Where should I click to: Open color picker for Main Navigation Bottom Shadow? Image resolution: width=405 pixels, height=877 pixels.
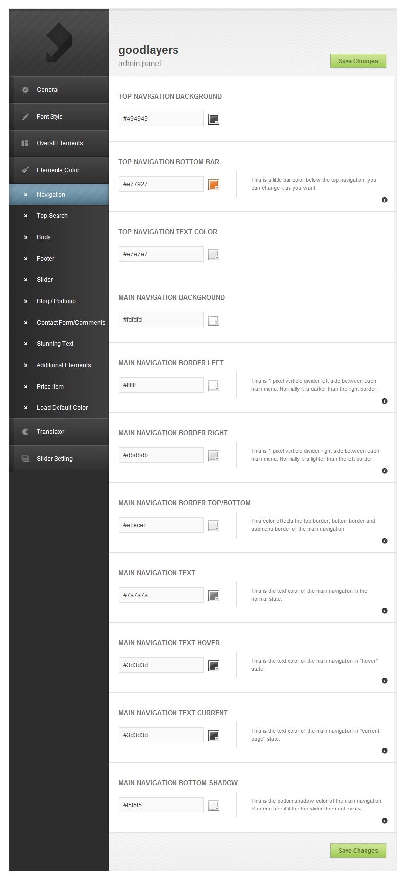(x=214, y=806)
